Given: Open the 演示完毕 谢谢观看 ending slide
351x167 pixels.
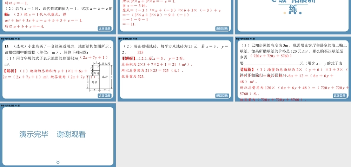Looking at the screenshot, I should pos(58,135).
